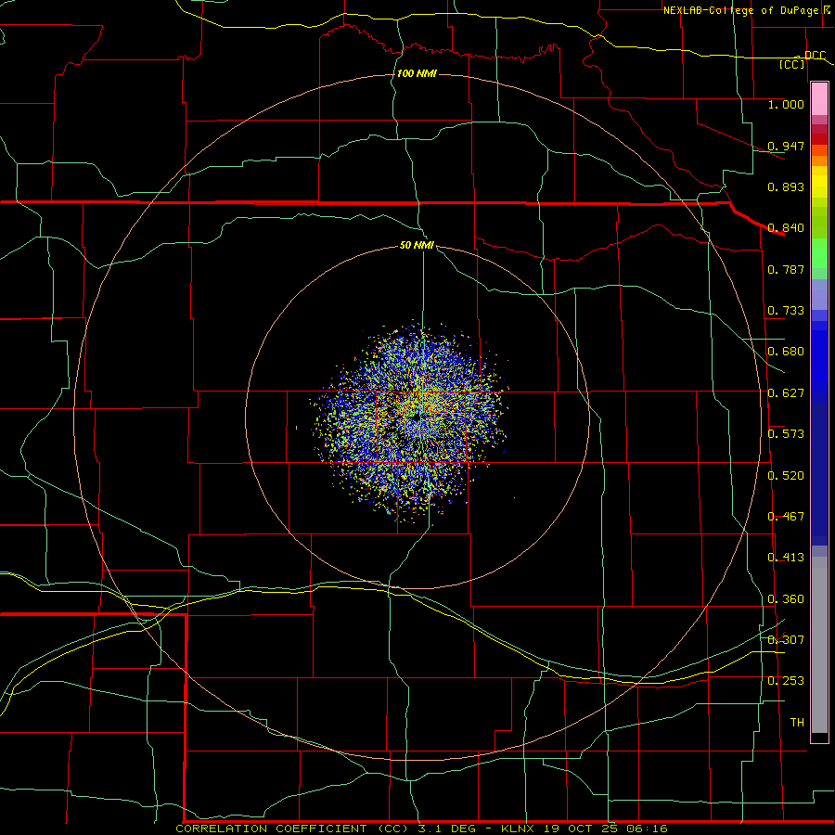Click the 0.627 scale value

[786, 393]
